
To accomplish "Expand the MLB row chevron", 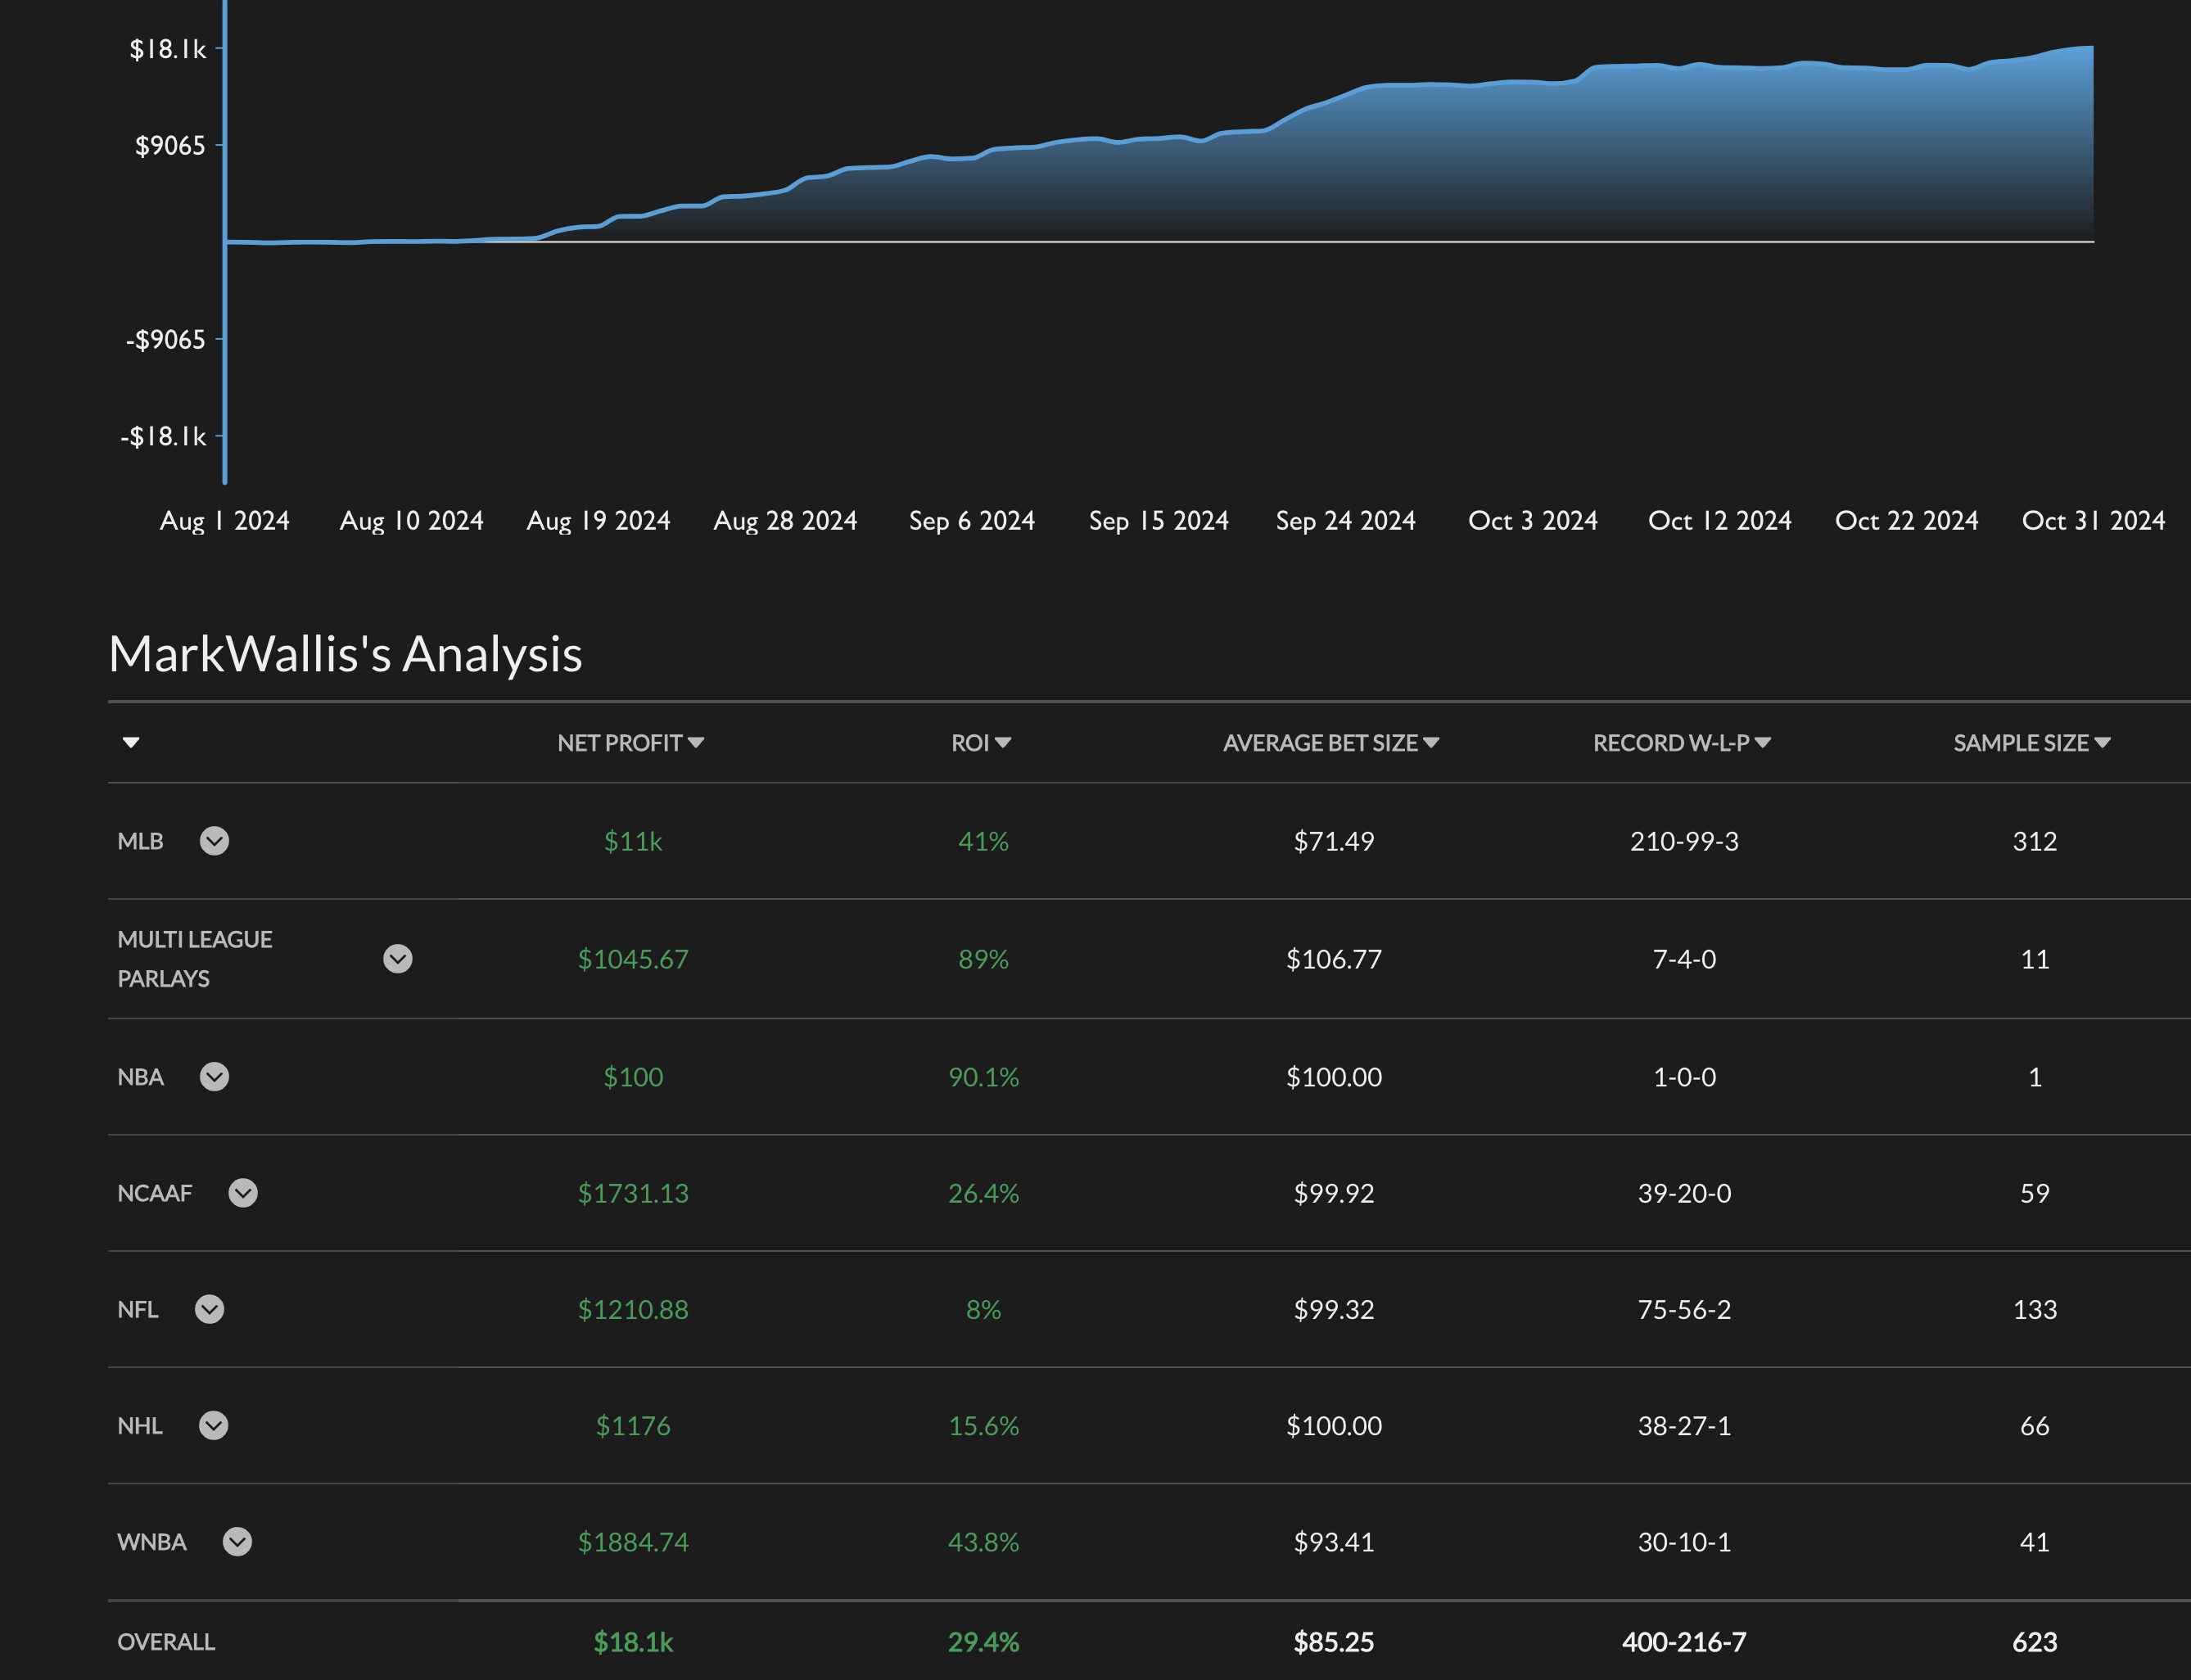I will pos(214,841).
